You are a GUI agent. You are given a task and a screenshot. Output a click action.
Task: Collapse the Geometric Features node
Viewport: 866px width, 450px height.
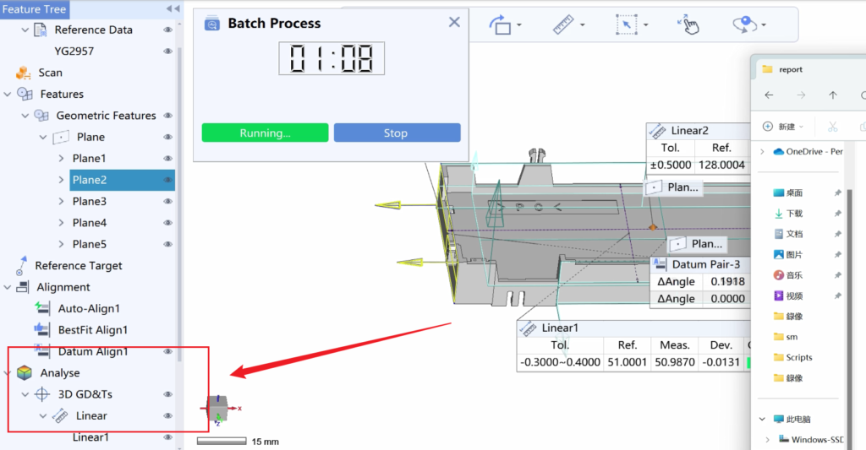(x=25, y=116)
